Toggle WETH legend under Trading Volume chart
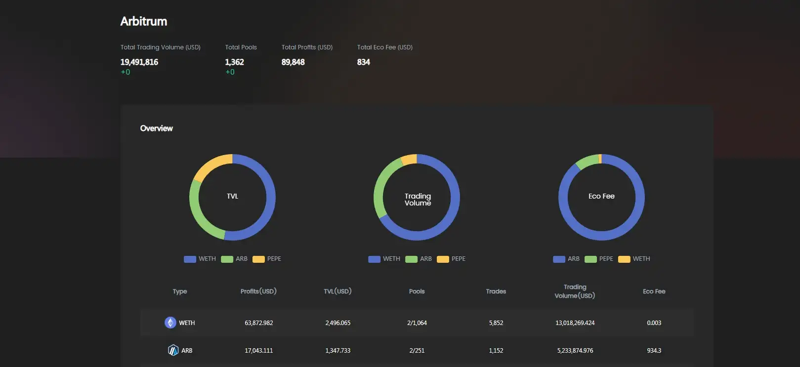Image resolution: width=800 pixels, height=367 pixels. (x=375, y=259)
